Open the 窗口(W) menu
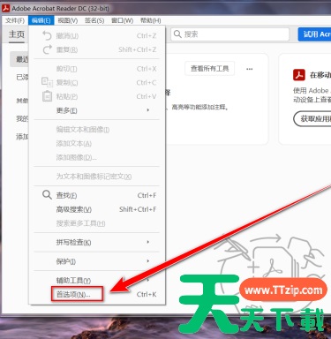This screenshot has height=339, width=331. tap(122, 20)
